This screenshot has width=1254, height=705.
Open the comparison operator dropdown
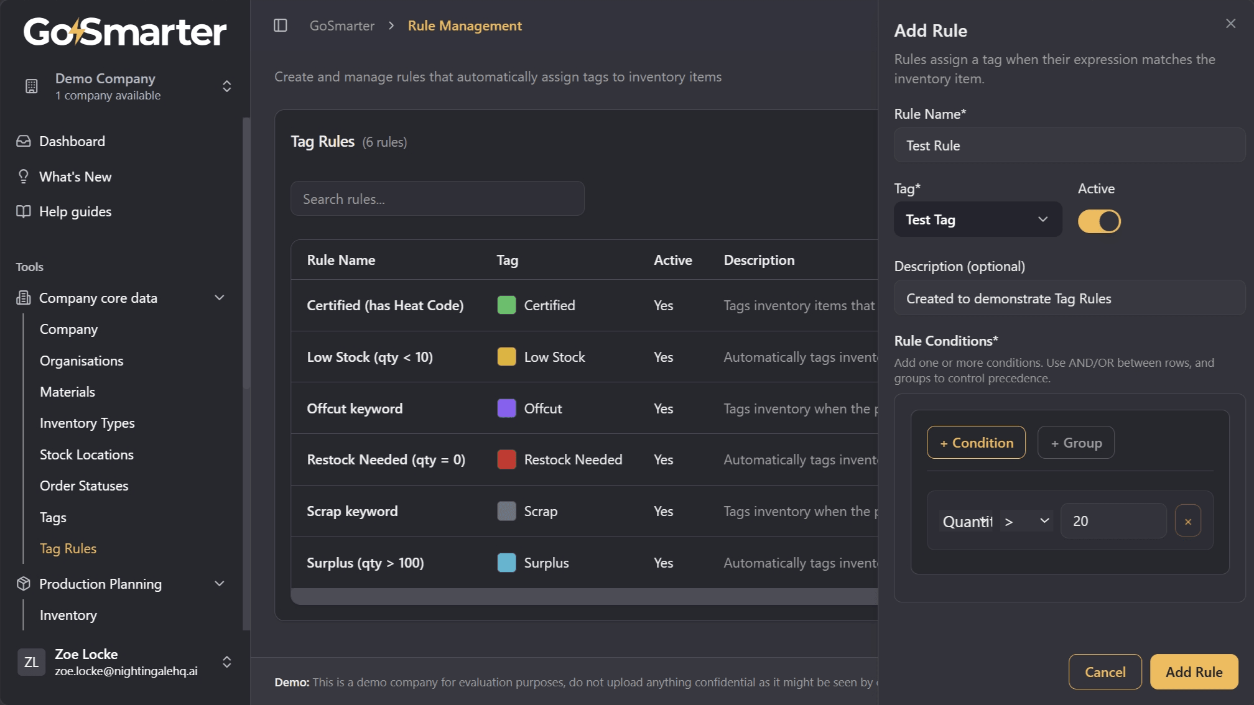click(1027, 521)
